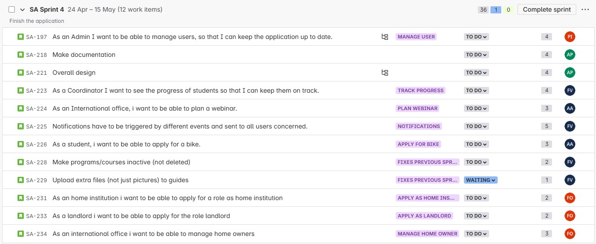Collapse the SA Sprint 4 section chevron
Image resolution: width=596 pixels, height=244 pixels.
(x=22, y=9)
